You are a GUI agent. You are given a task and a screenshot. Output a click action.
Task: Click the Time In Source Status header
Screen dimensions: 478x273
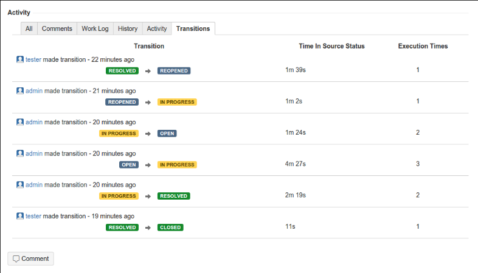point(331,46)
